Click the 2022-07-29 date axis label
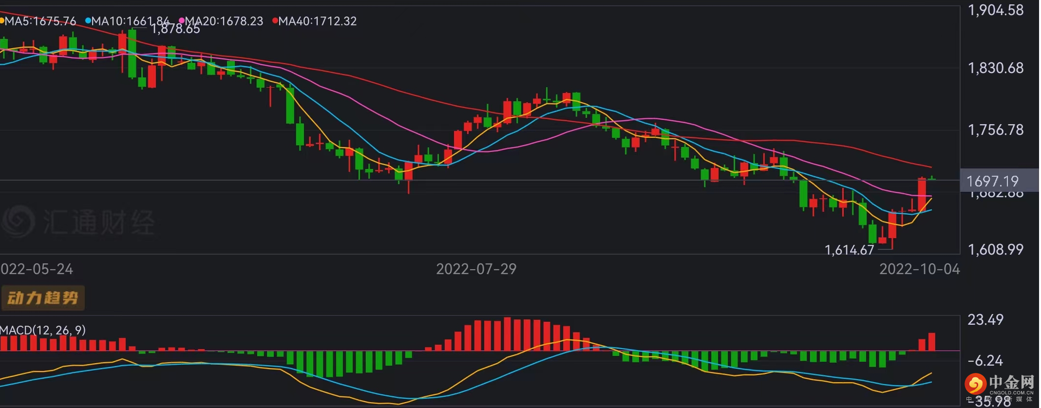The height and width of the screenshot is (408, 1041). coord(476,269)
